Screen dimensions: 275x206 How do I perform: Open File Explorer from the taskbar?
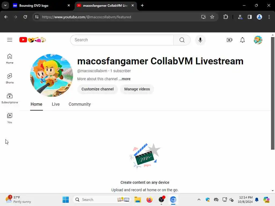click(137, 200)
